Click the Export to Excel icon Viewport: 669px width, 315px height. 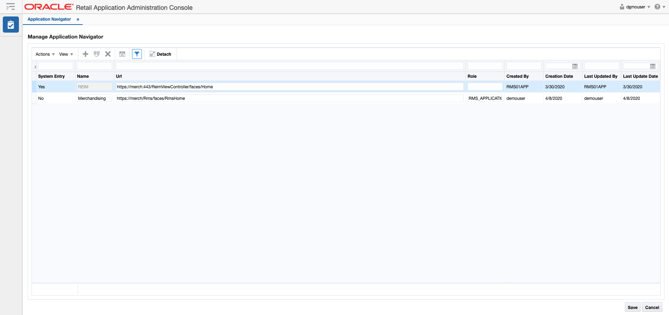[122, 54]
